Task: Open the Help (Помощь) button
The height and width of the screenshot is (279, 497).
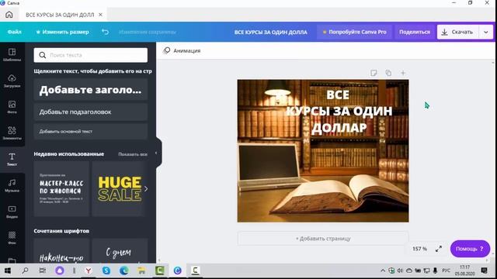Action: pos(470,249)
